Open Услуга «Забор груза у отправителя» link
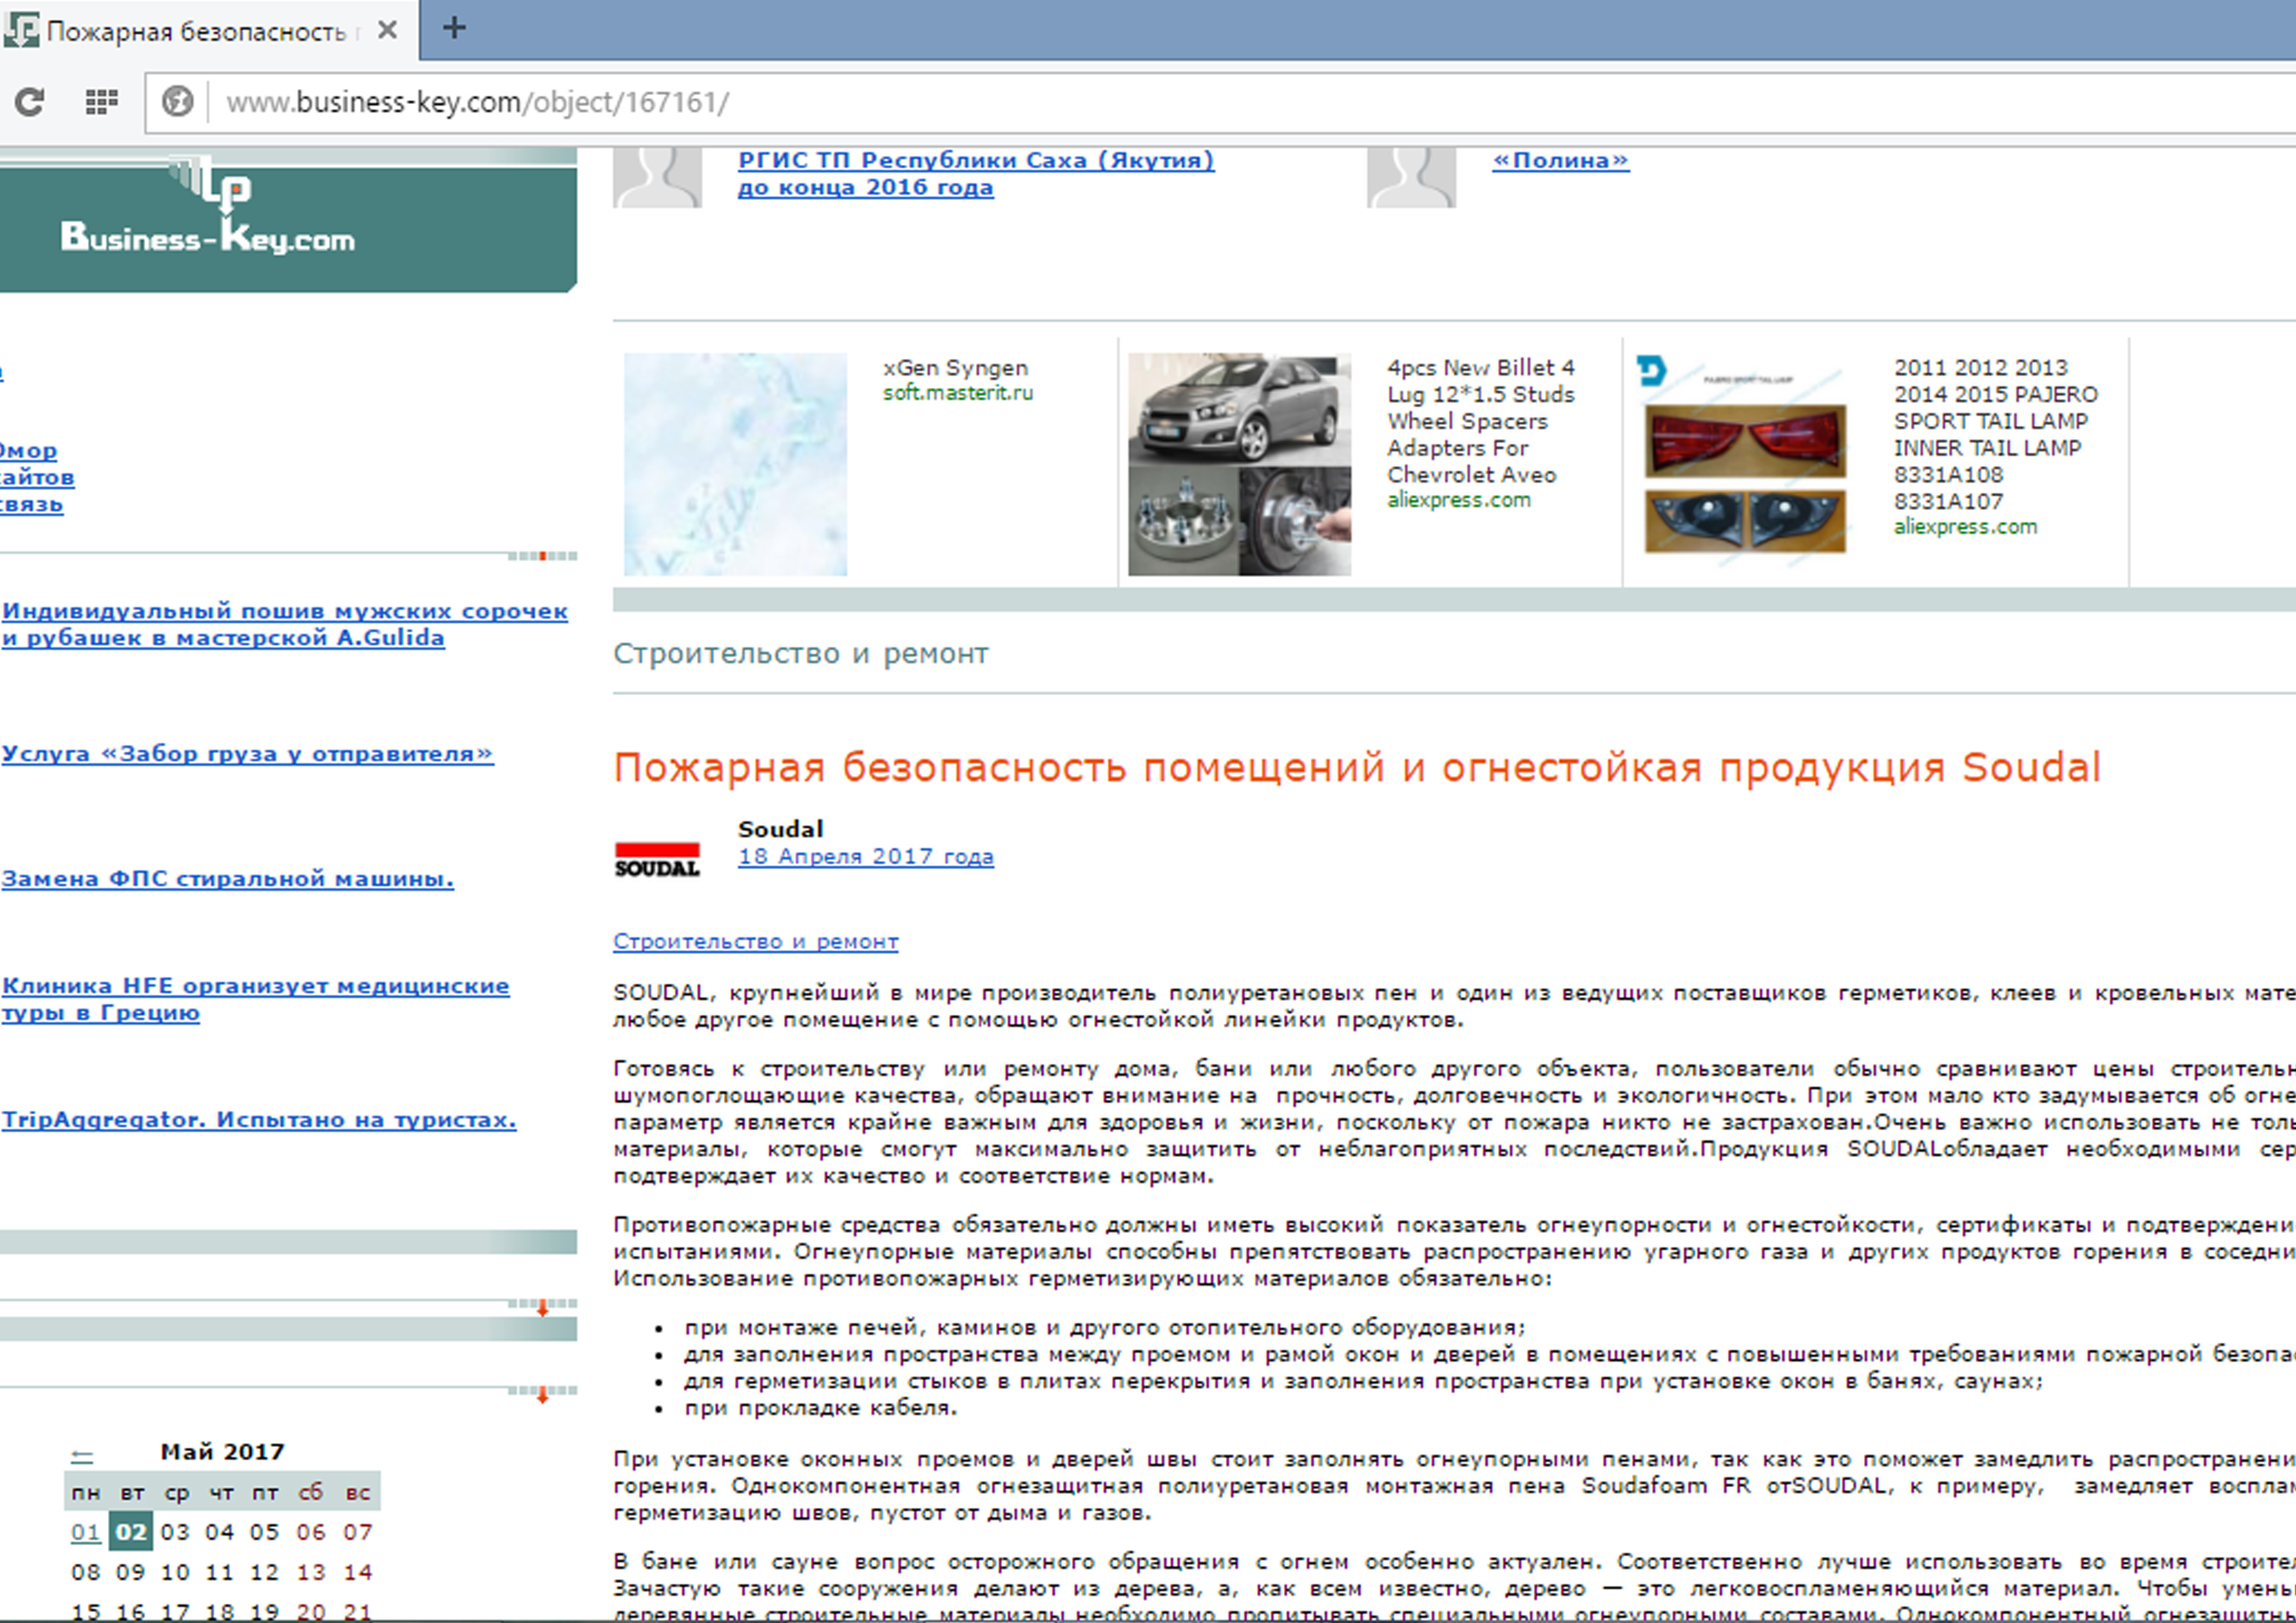This screenshot has height=1623, width=2296. pos(247,754)
